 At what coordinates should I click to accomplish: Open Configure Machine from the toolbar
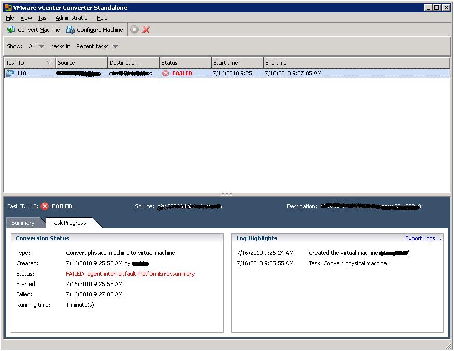click(95, 30)
